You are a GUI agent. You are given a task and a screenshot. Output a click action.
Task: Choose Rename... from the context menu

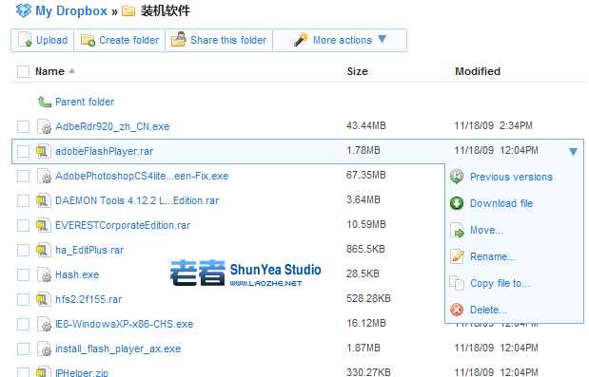[493, 256]
